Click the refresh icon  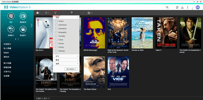click(x=177, y=7)
